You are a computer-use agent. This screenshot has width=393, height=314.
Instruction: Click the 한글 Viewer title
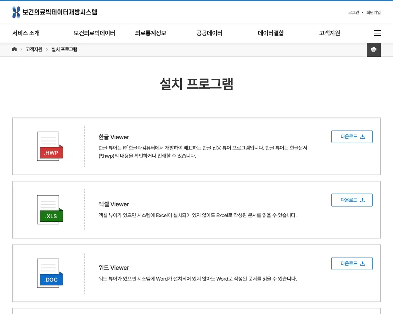click(114, 137)
